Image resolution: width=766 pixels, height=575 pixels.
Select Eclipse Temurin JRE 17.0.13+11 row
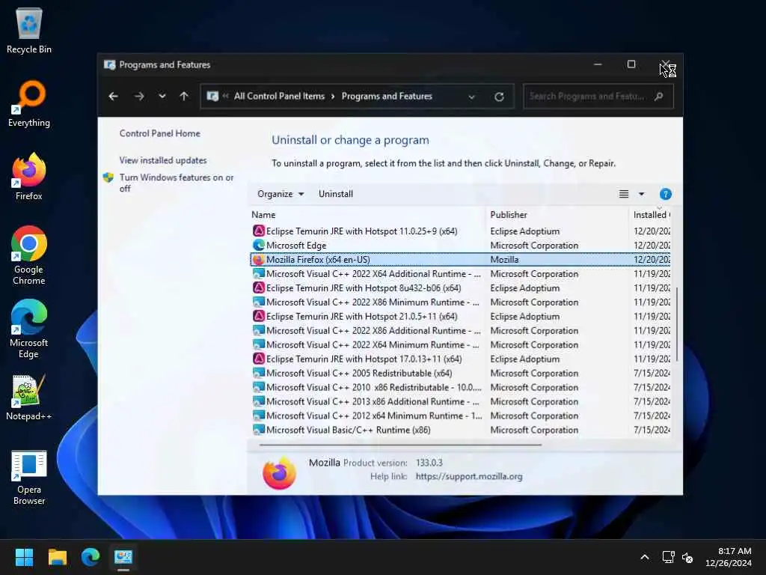460,359
